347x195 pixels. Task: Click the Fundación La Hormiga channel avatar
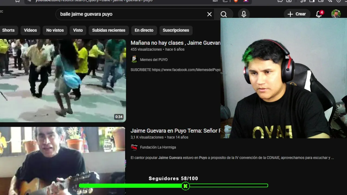[134, 147]
